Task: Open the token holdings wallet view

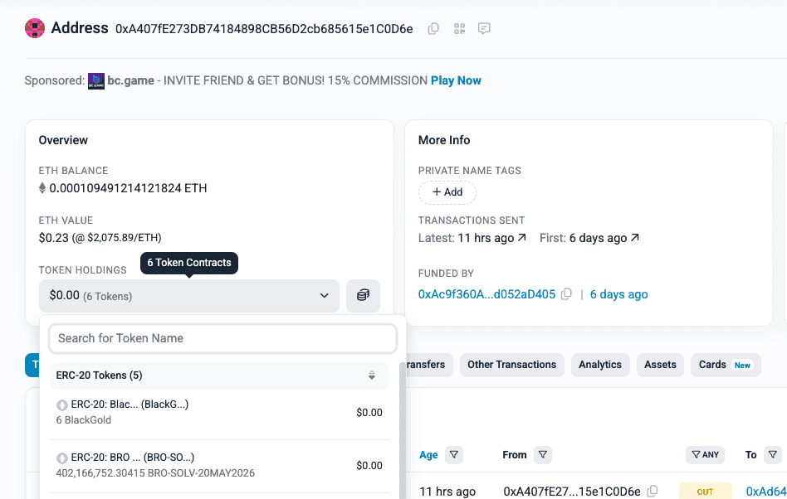Action: (363, 296)
